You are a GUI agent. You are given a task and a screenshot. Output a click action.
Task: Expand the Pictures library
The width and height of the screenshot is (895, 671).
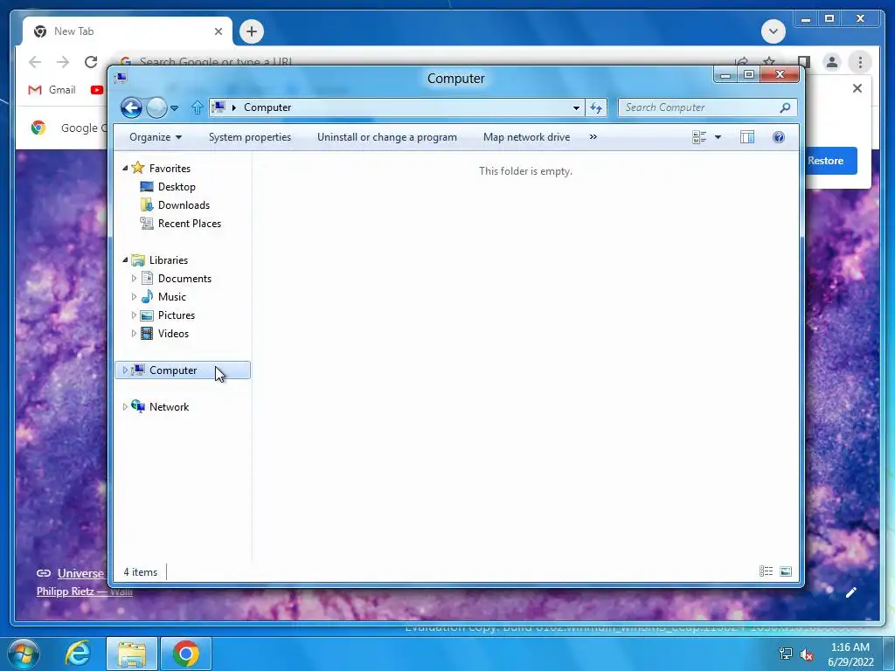click(134, 315)
